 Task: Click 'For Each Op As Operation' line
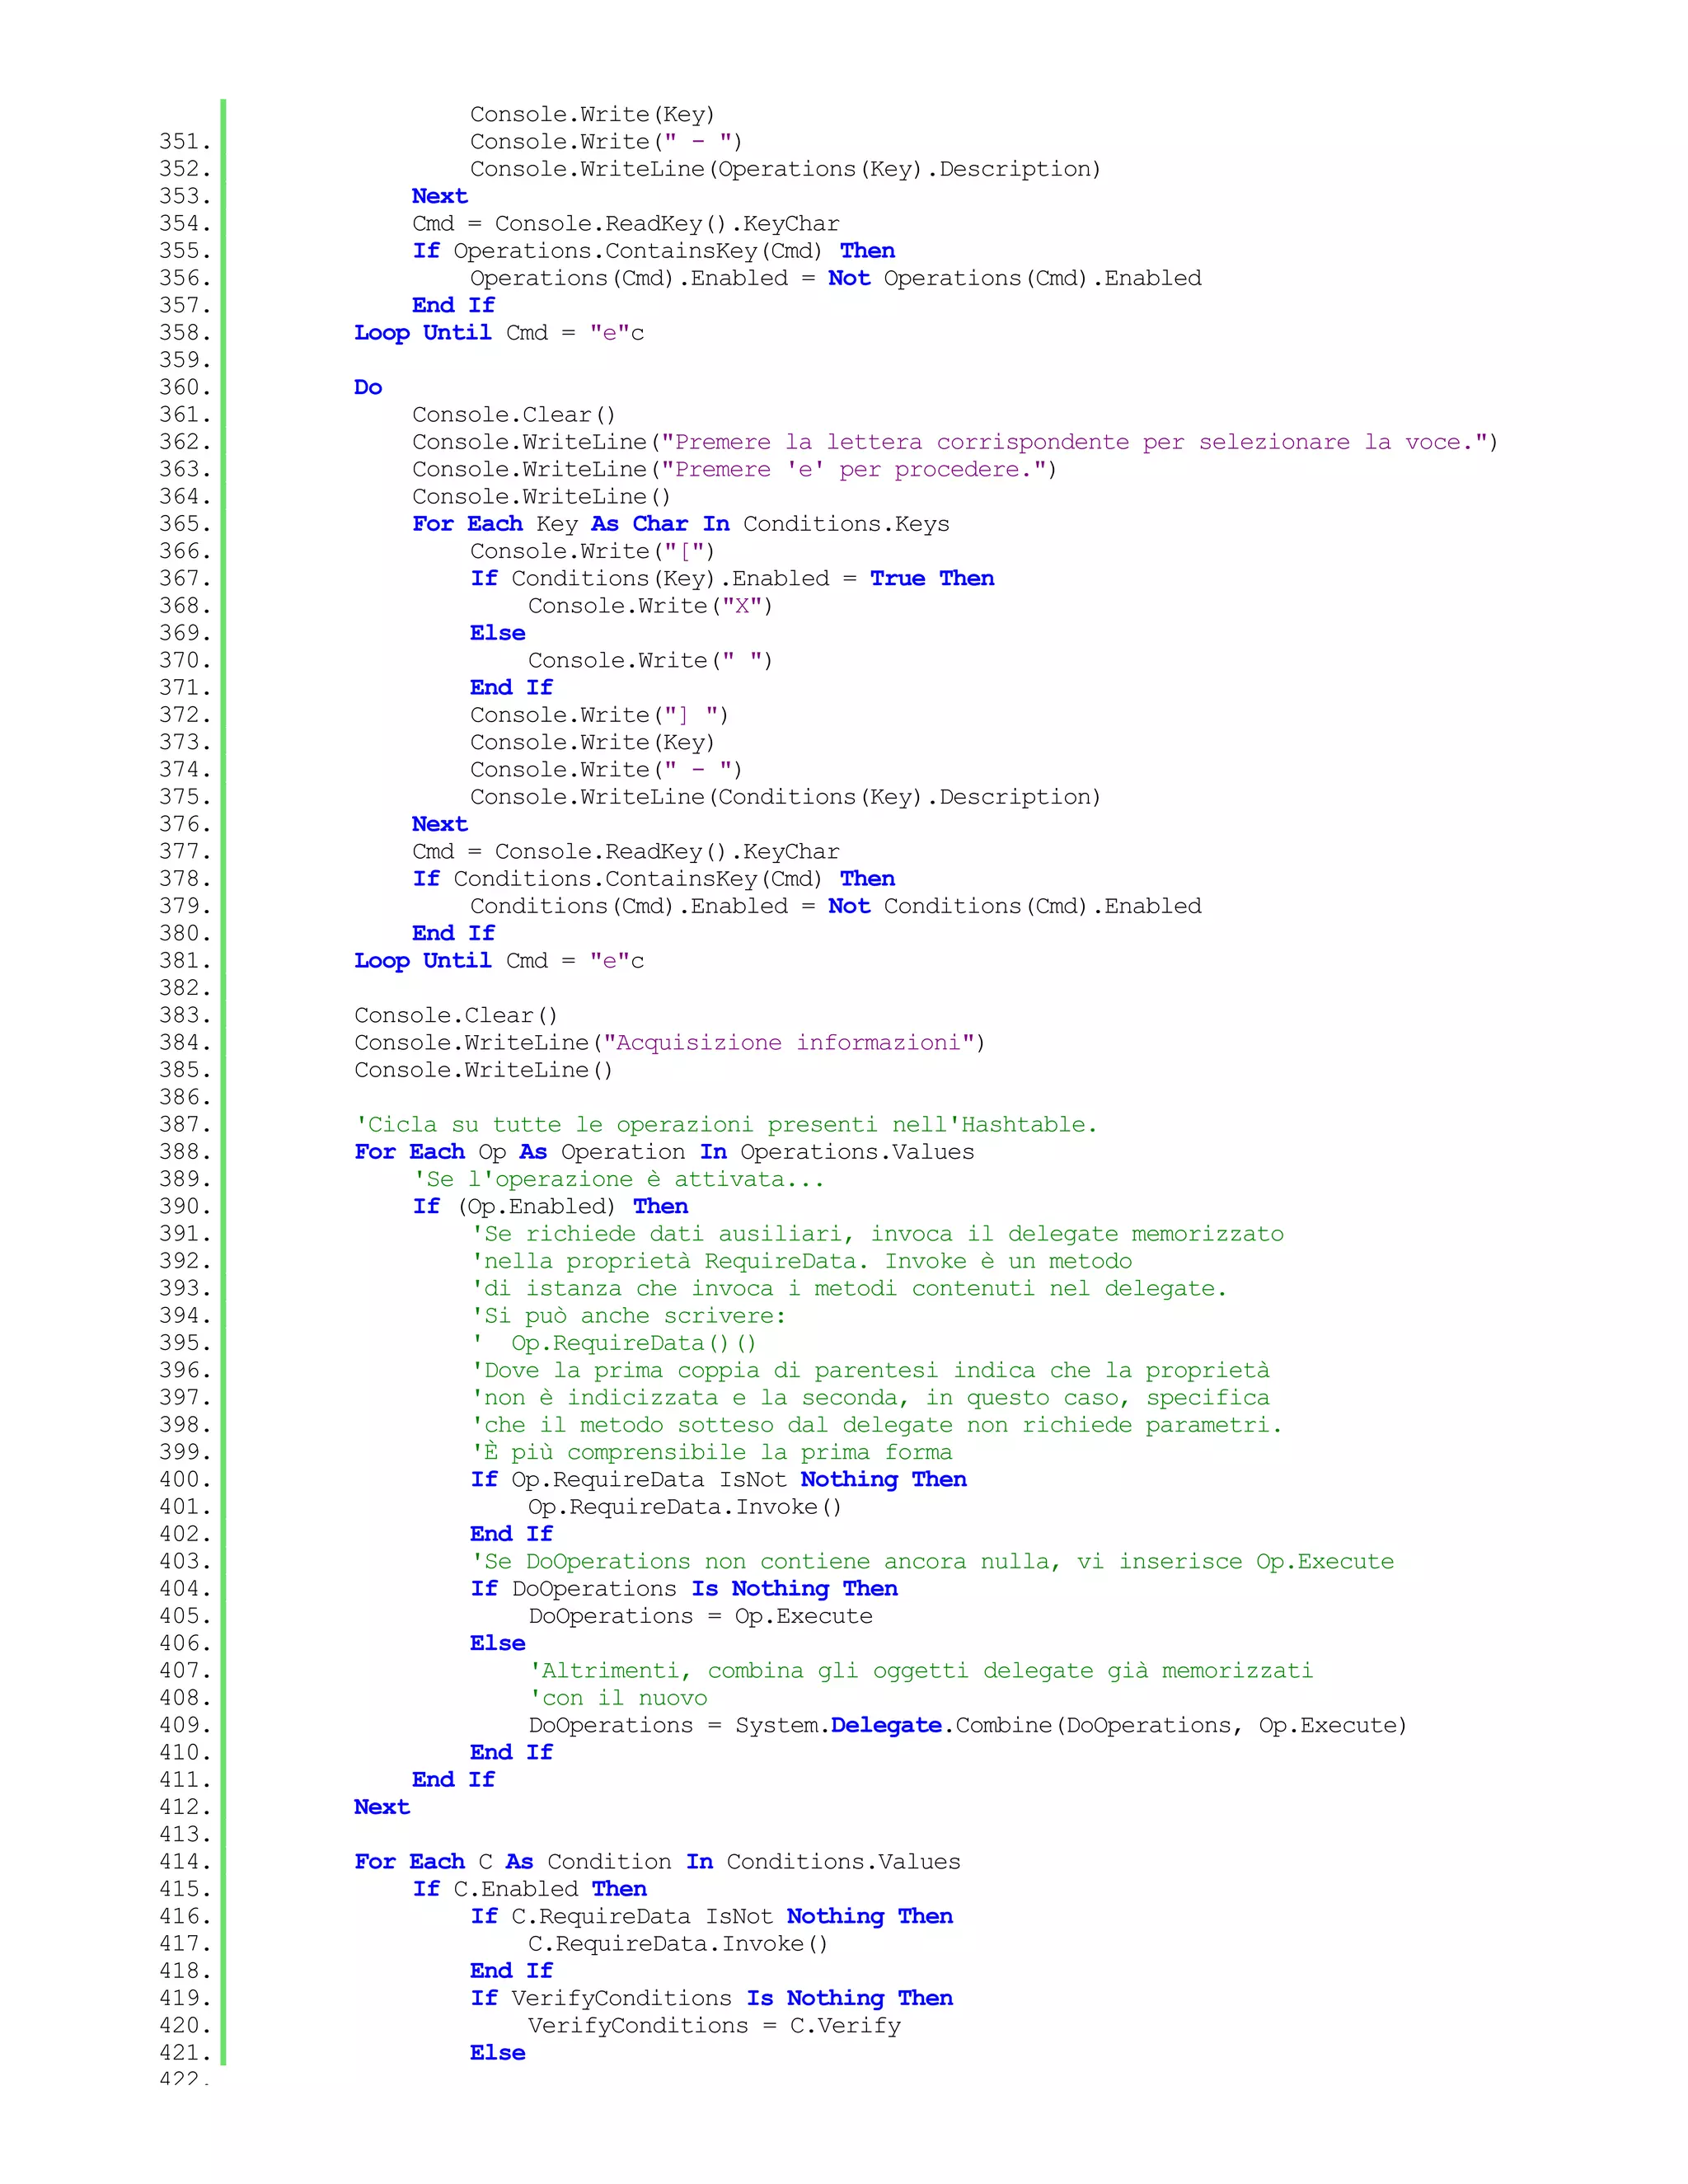click(664, 1152)
